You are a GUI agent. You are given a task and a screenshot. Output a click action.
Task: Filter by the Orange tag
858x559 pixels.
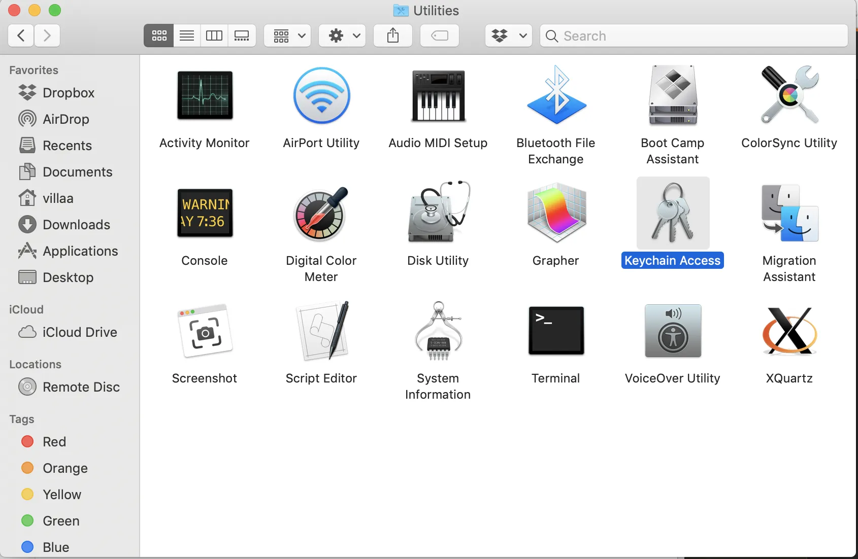[x=70, y=468]
